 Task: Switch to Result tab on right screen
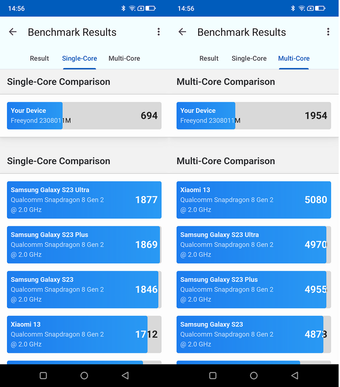[x=209, y=58]
